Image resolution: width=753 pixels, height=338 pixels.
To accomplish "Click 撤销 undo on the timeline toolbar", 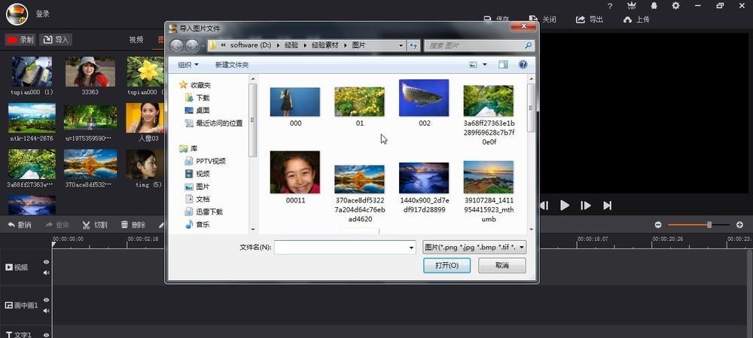I will [x=20, y=224].
